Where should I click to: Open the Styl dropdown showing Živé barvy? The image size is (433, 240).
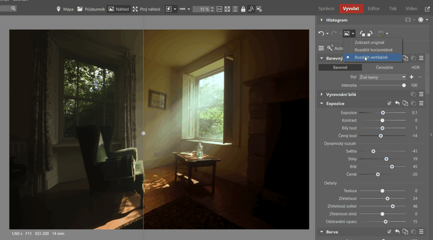[x=382, y=77]
